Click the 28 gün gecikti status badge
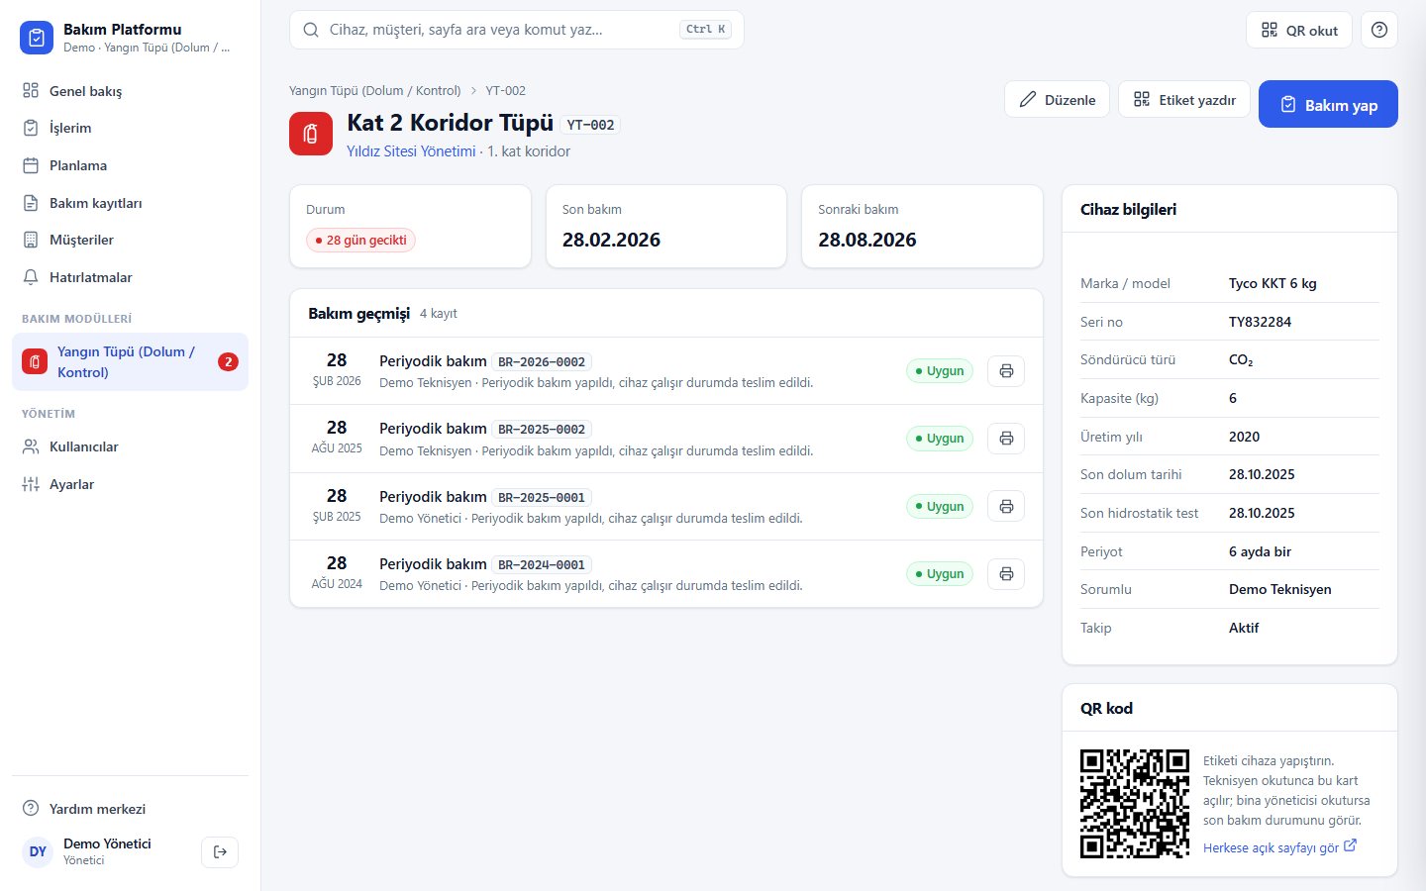1426x891 pixels. pos(360,240)
